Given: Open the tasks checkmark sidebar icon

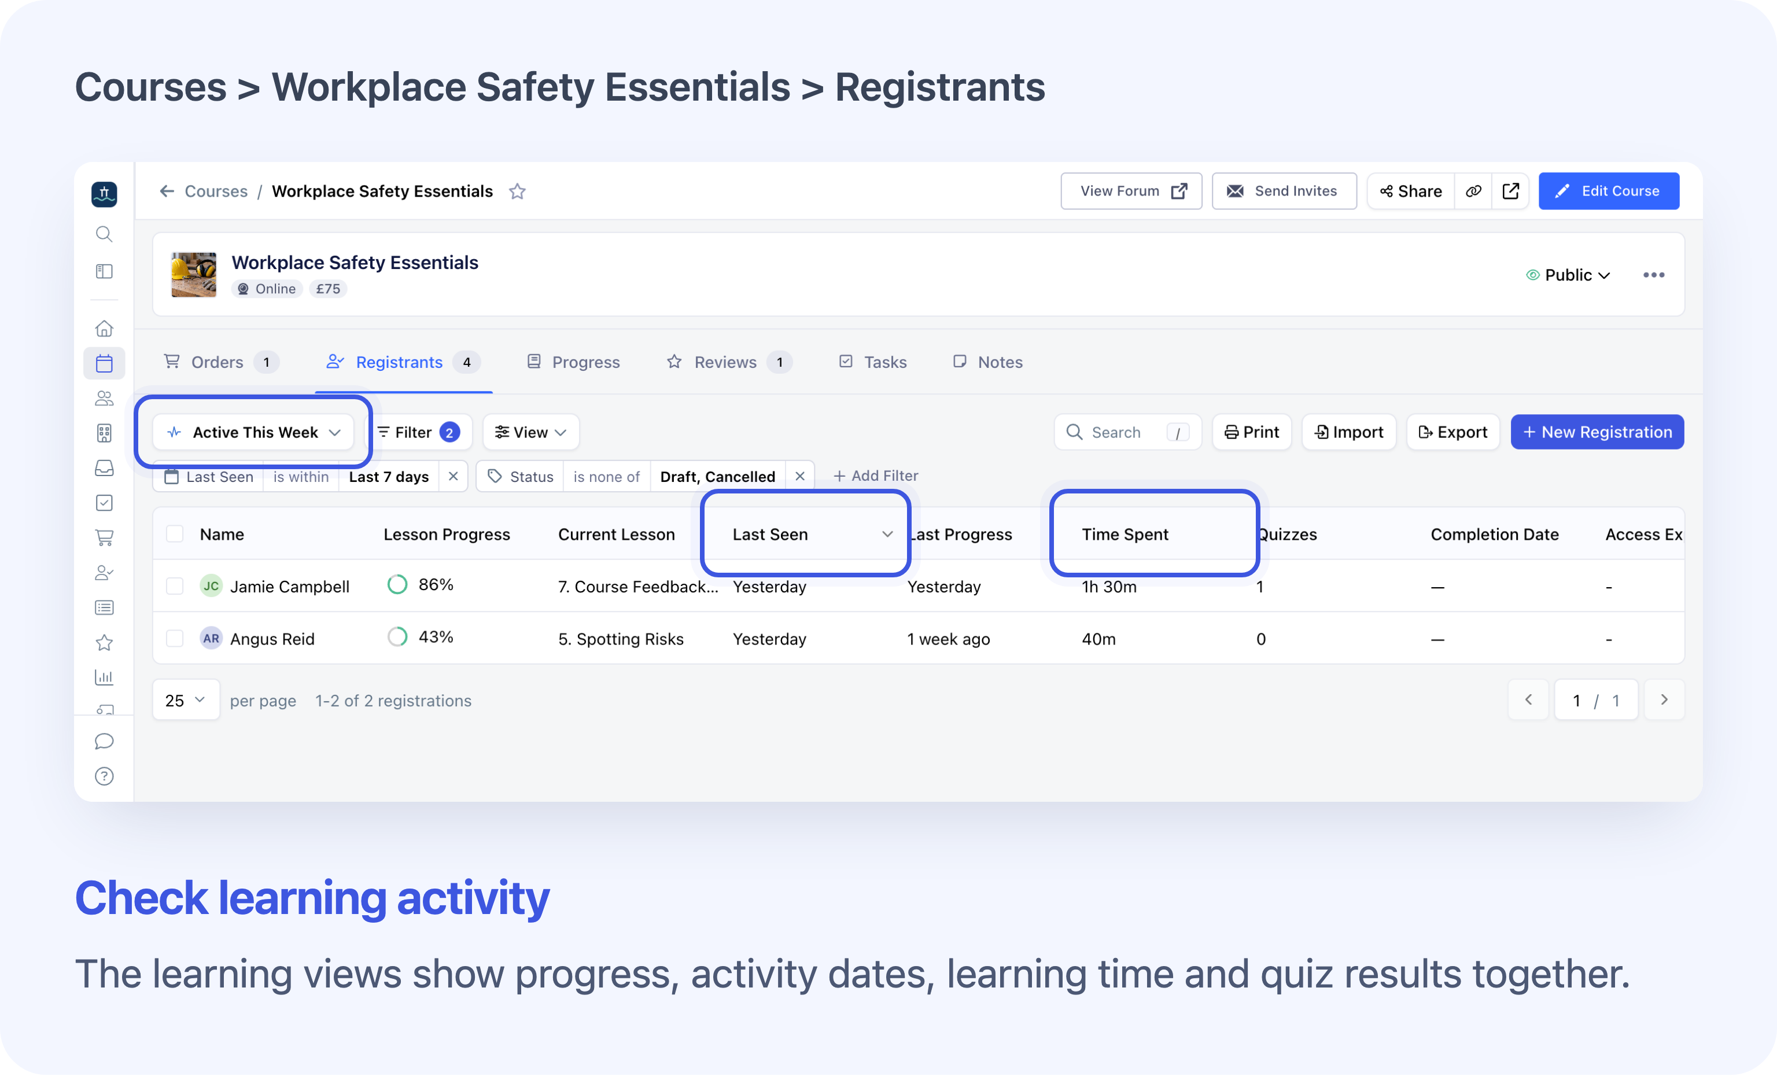Looking at the screenshot, I should pyautogui.click(x=104, y=503).
